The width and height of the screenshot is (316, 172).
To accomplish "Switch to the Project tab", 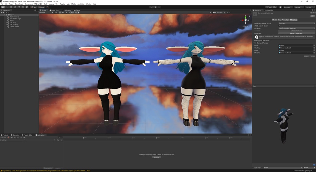I will tap(4, 135).
